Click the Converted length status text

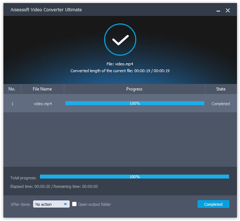pos(120,71)
